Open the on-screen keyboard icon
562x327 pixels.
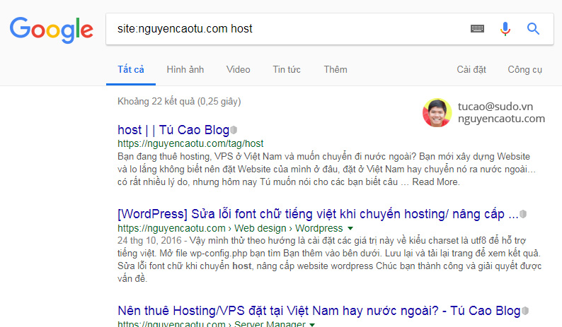tap(477, 29)
